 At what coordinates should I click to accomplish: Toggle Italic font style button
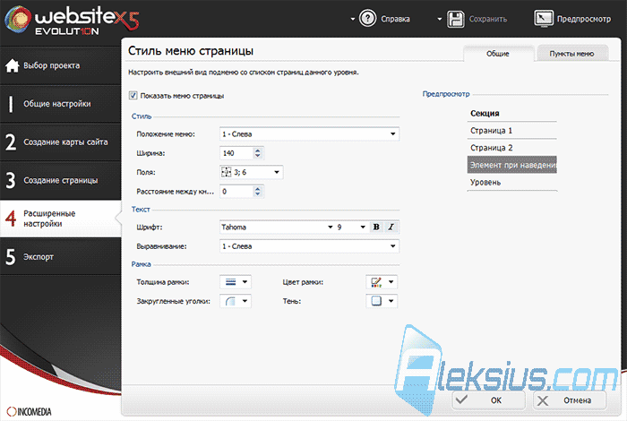[391, 228]
